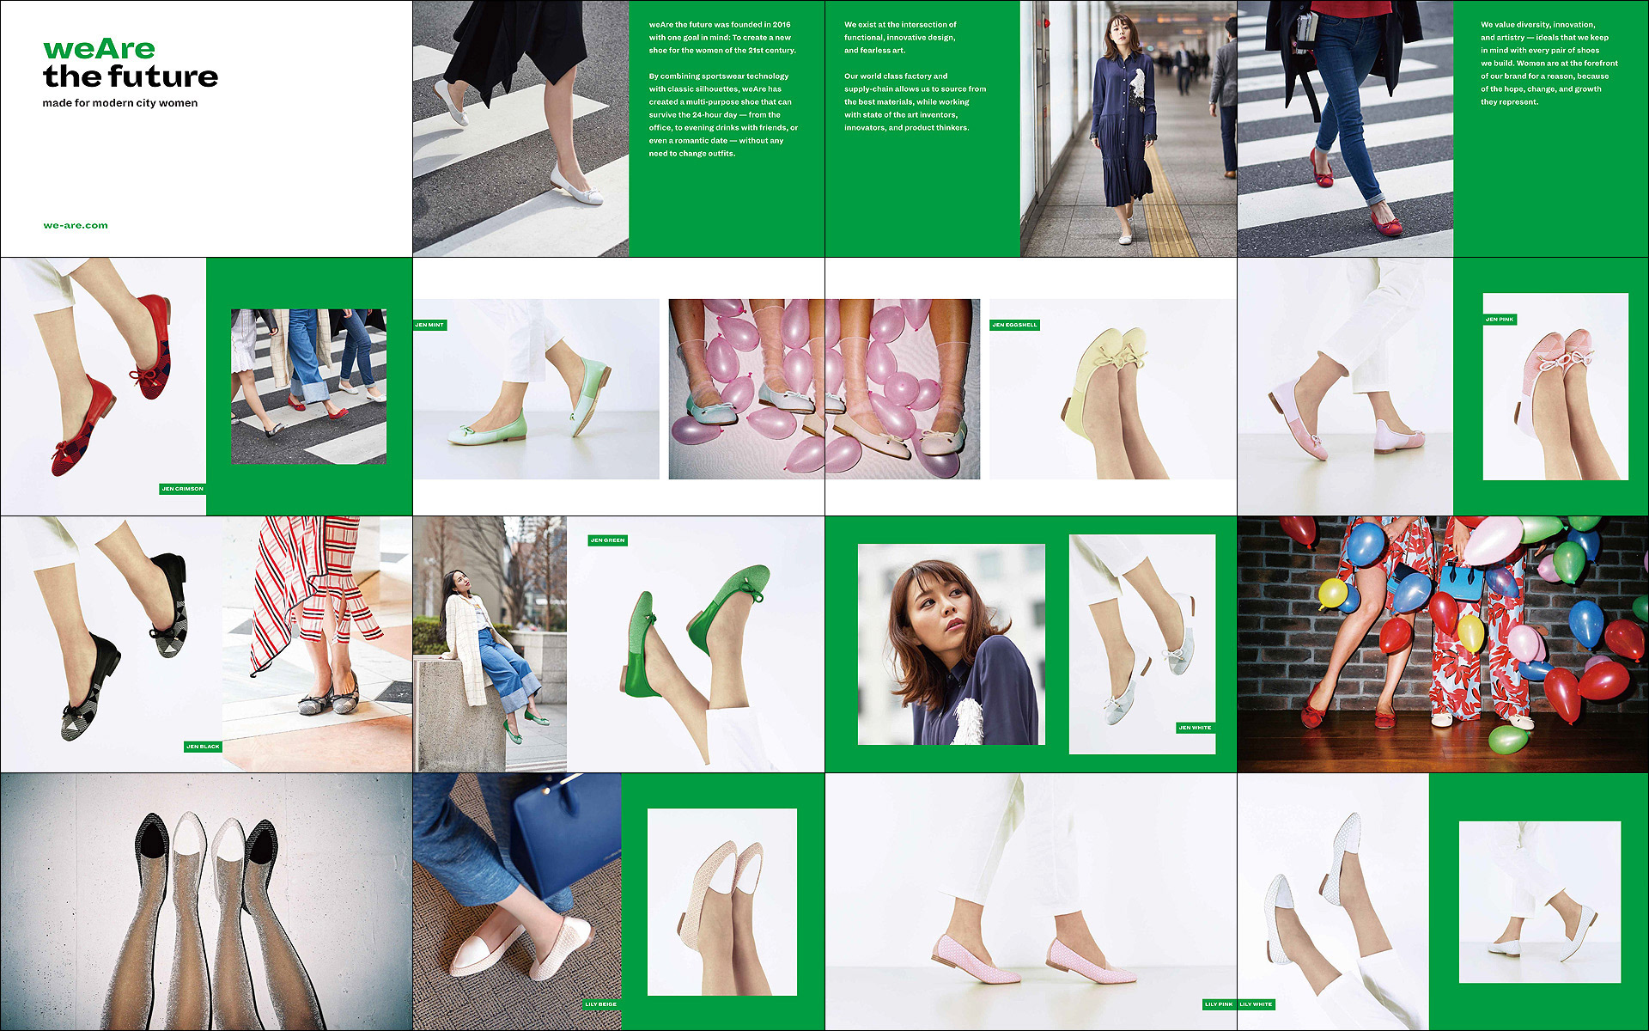
Task: Open the white flats on crosswalk photo
Action: [520, 129]
